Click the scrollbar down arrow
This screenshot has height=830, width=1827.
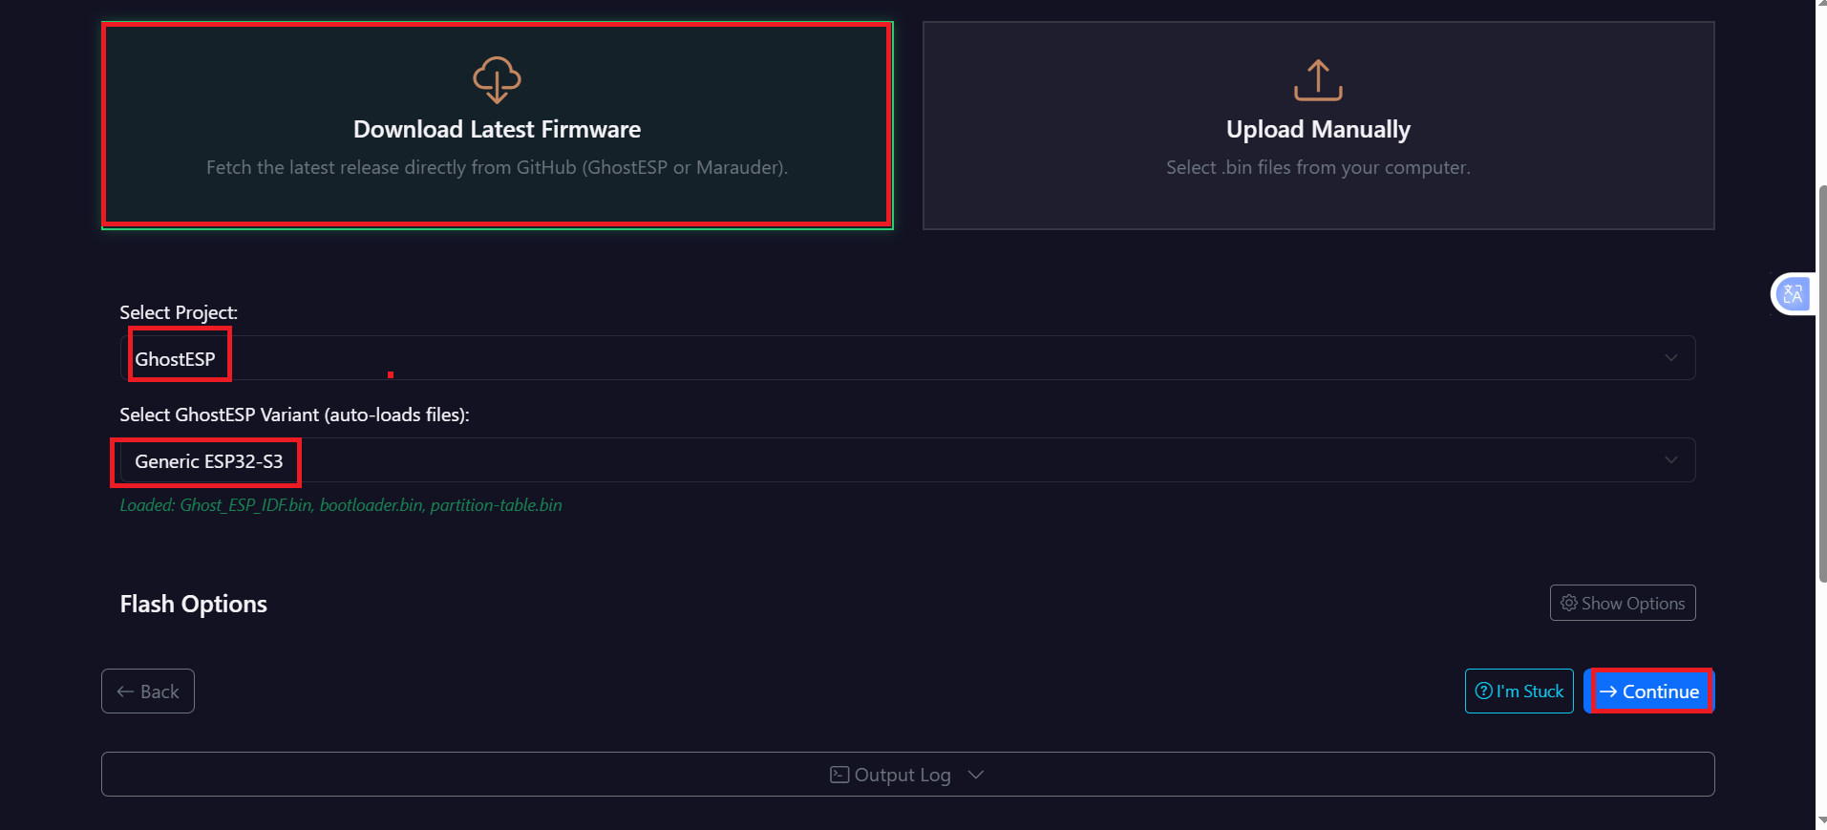1821,821
